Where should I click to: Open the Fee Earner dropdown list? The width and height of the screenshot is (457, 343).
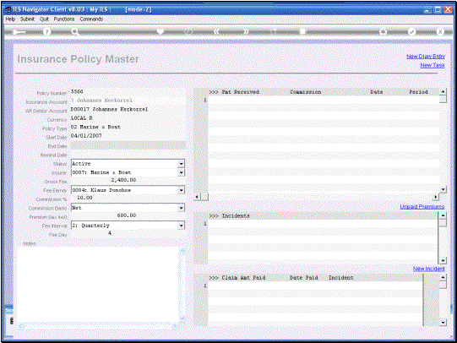point(182,190)
